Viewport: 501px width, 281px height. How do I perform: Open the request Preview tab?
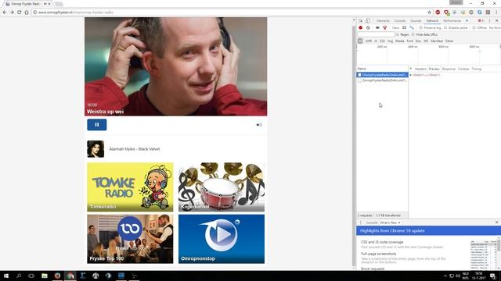click(434, 69)
